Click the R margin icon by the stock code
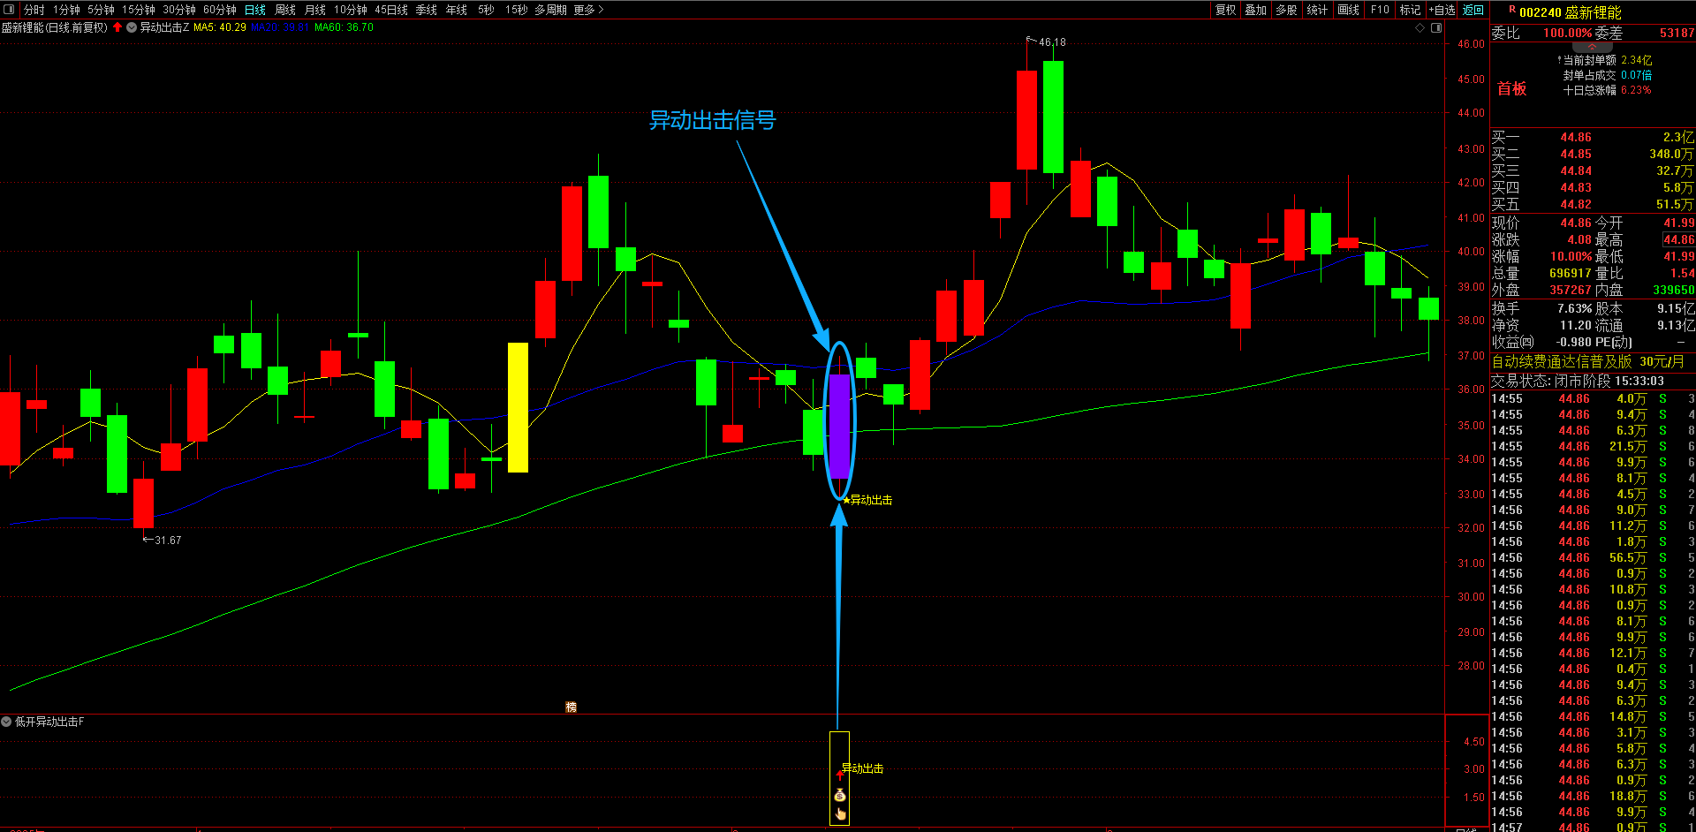 [1512, 10]
